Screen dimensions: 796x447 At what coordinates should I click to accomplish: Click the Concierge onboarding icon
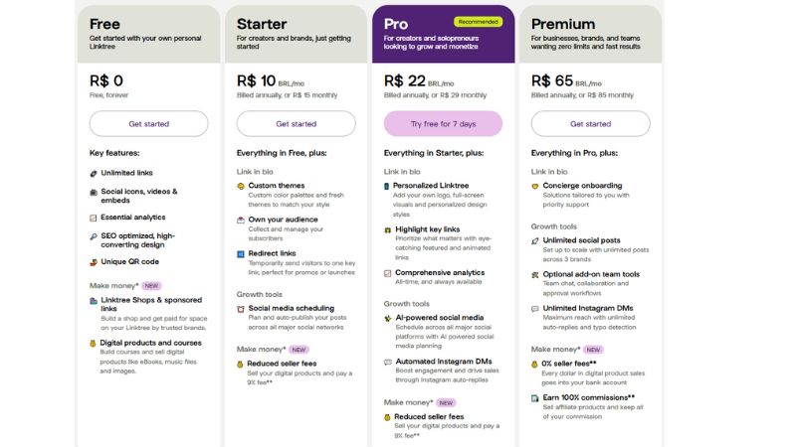(535, 186)
